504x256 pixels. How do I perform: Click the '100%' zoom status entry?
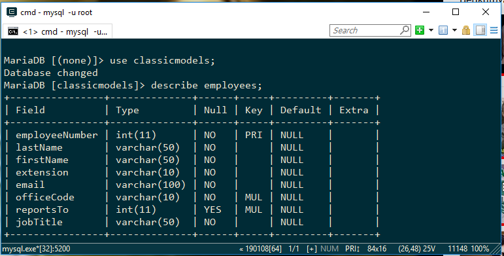[x=480, y=249]
